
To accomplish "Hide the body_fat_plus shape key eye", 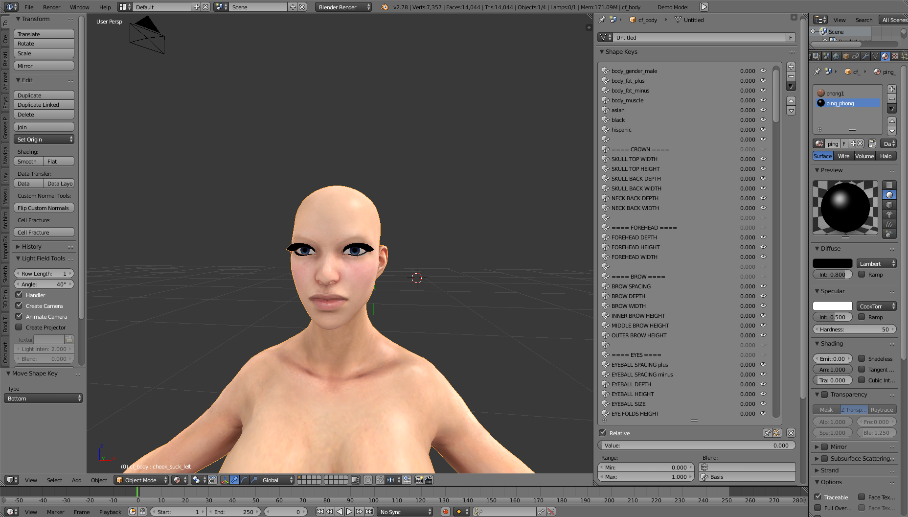I will pyautogui.click(x=763, y=81).
